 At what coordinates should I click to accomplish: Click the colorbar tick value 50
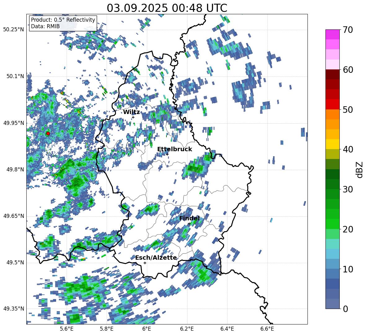point(348,109)
